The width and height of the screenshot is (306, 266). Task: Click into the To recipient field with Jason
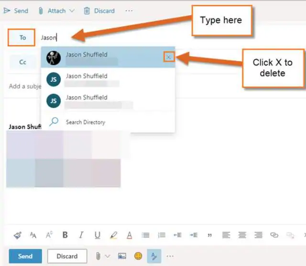(x=49, y=37)
